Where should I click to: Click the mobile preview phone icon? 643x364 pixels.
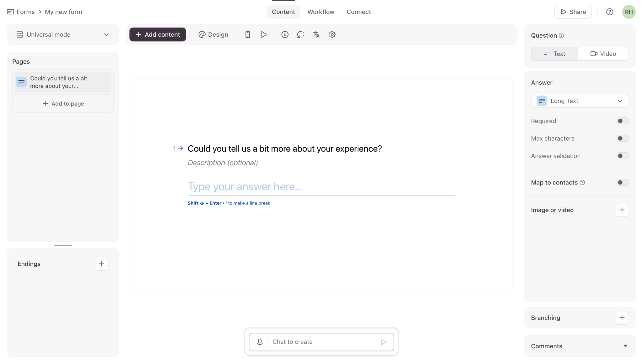(x=248, y=34)
